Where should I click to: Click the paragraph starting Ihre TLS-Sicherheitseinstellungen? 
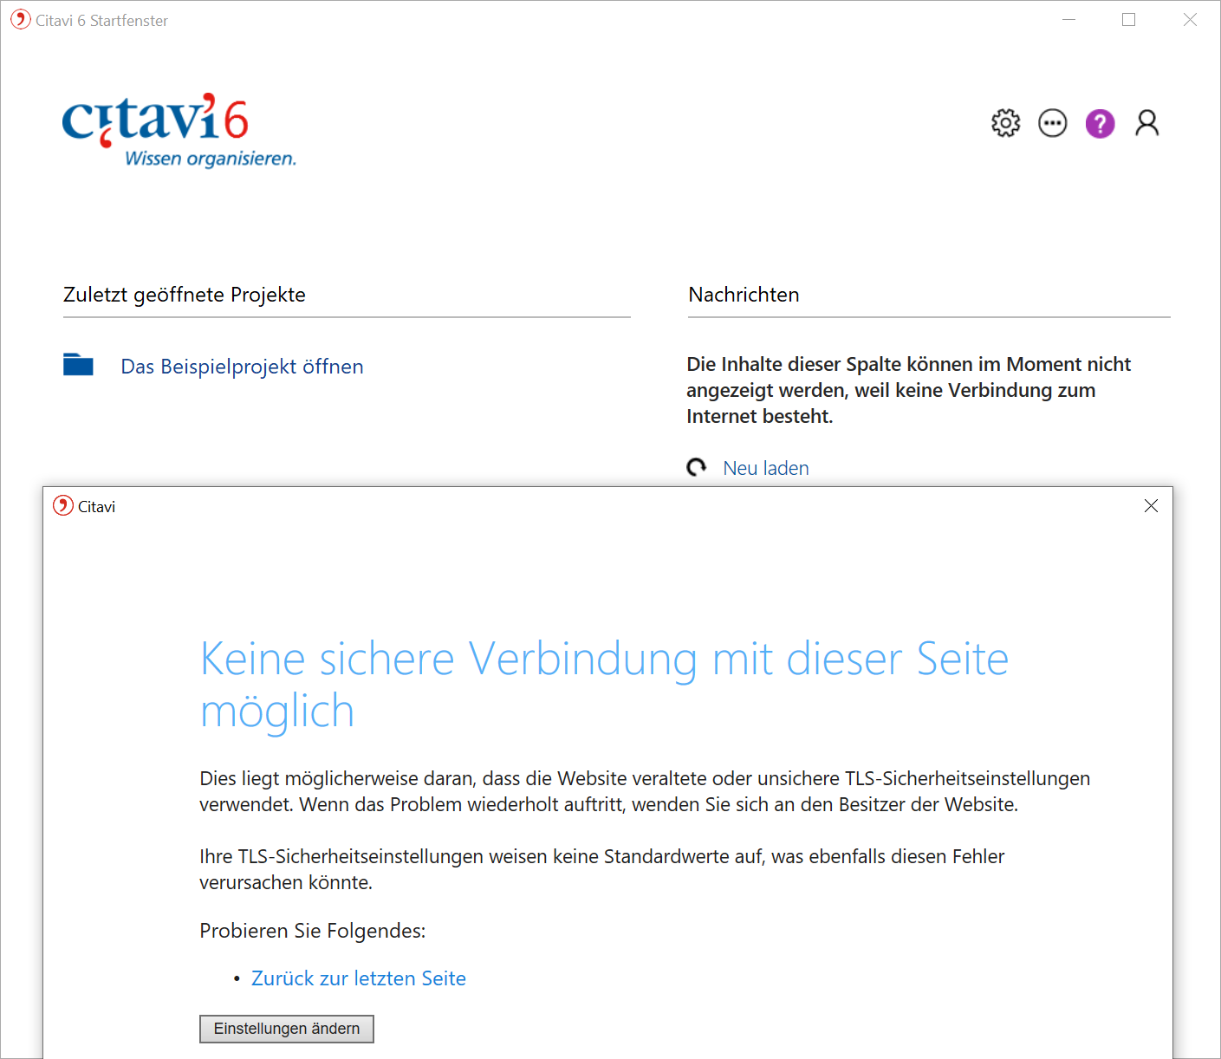(x=601, y=869)
